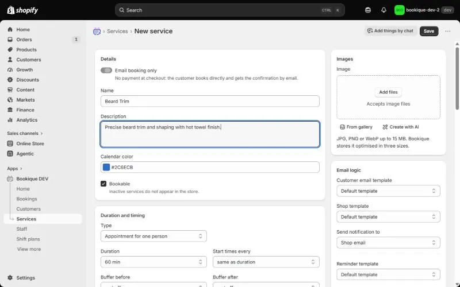This screenshot has width=460, height=287.
Task: Click the top Search bar
Action: point(229,10)
